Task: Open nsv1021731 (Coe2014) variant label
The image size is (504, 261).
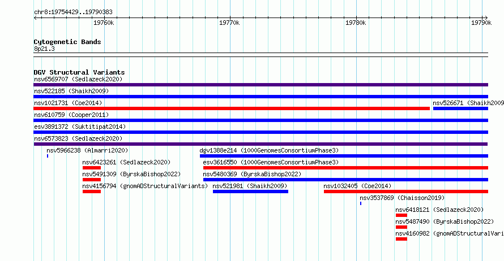Action: [x=68, y=103]
